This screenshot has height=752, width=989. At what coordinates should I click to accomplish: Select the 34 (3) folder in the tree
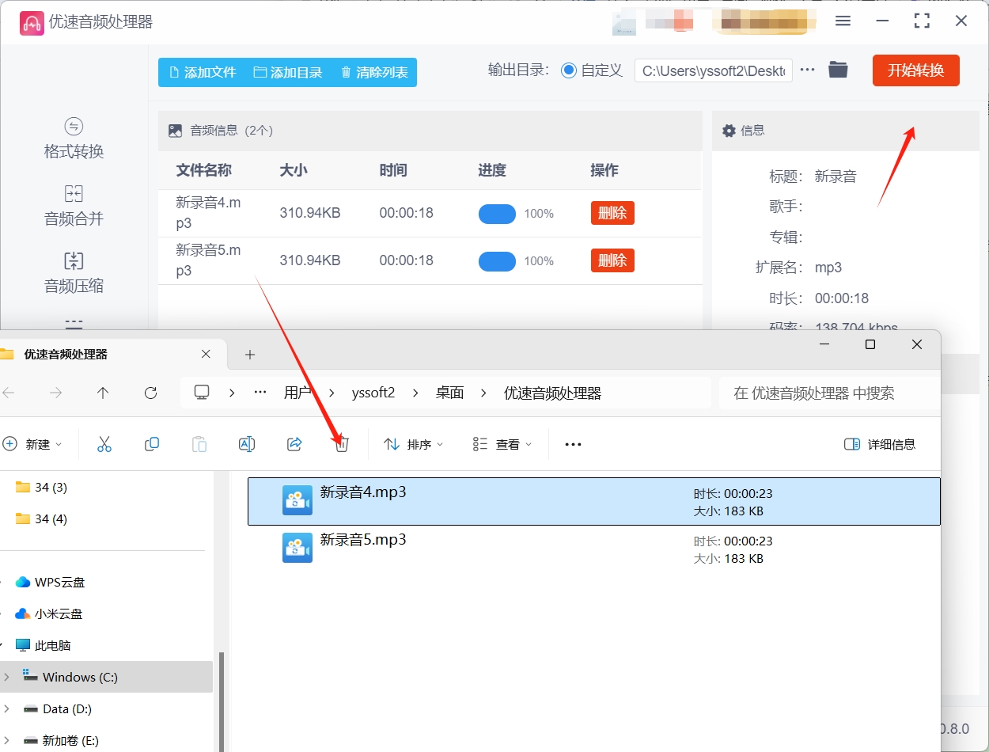[41, 487]
